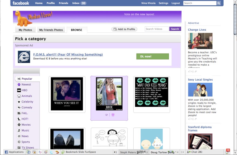
Task: Switch to the My Friends Photos tab
Action: (51, 30)
